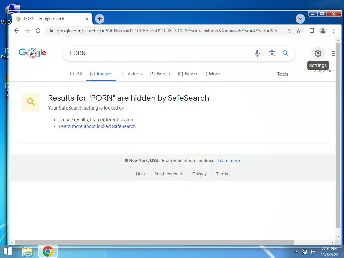The image size is (344, 258).
Task: Click Send feedback in footer
Action: pos(169,174)
